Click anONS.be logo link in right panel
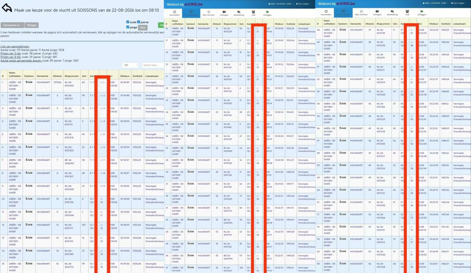 coord(346,3)
